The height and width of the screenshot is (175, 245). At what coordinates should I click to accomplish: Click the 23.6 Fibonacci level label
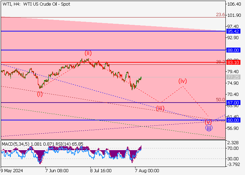[220, 15]
